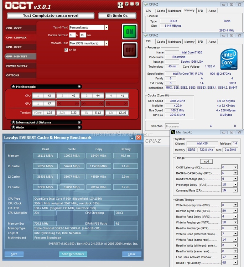Click the star icon beside Monitoraggio

coord(14,87)
